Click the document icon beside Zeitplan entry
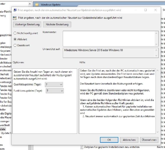Screen dimensions: 165x150 pyautogui.click(x=82, y=147)
